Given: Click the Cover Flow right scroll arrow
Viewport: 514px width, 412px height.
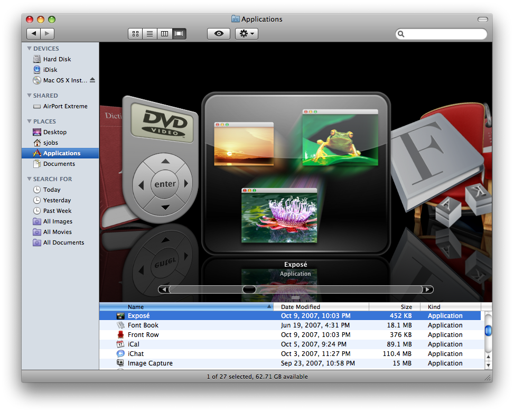Looking at the screenshot, I should [428, 289].
